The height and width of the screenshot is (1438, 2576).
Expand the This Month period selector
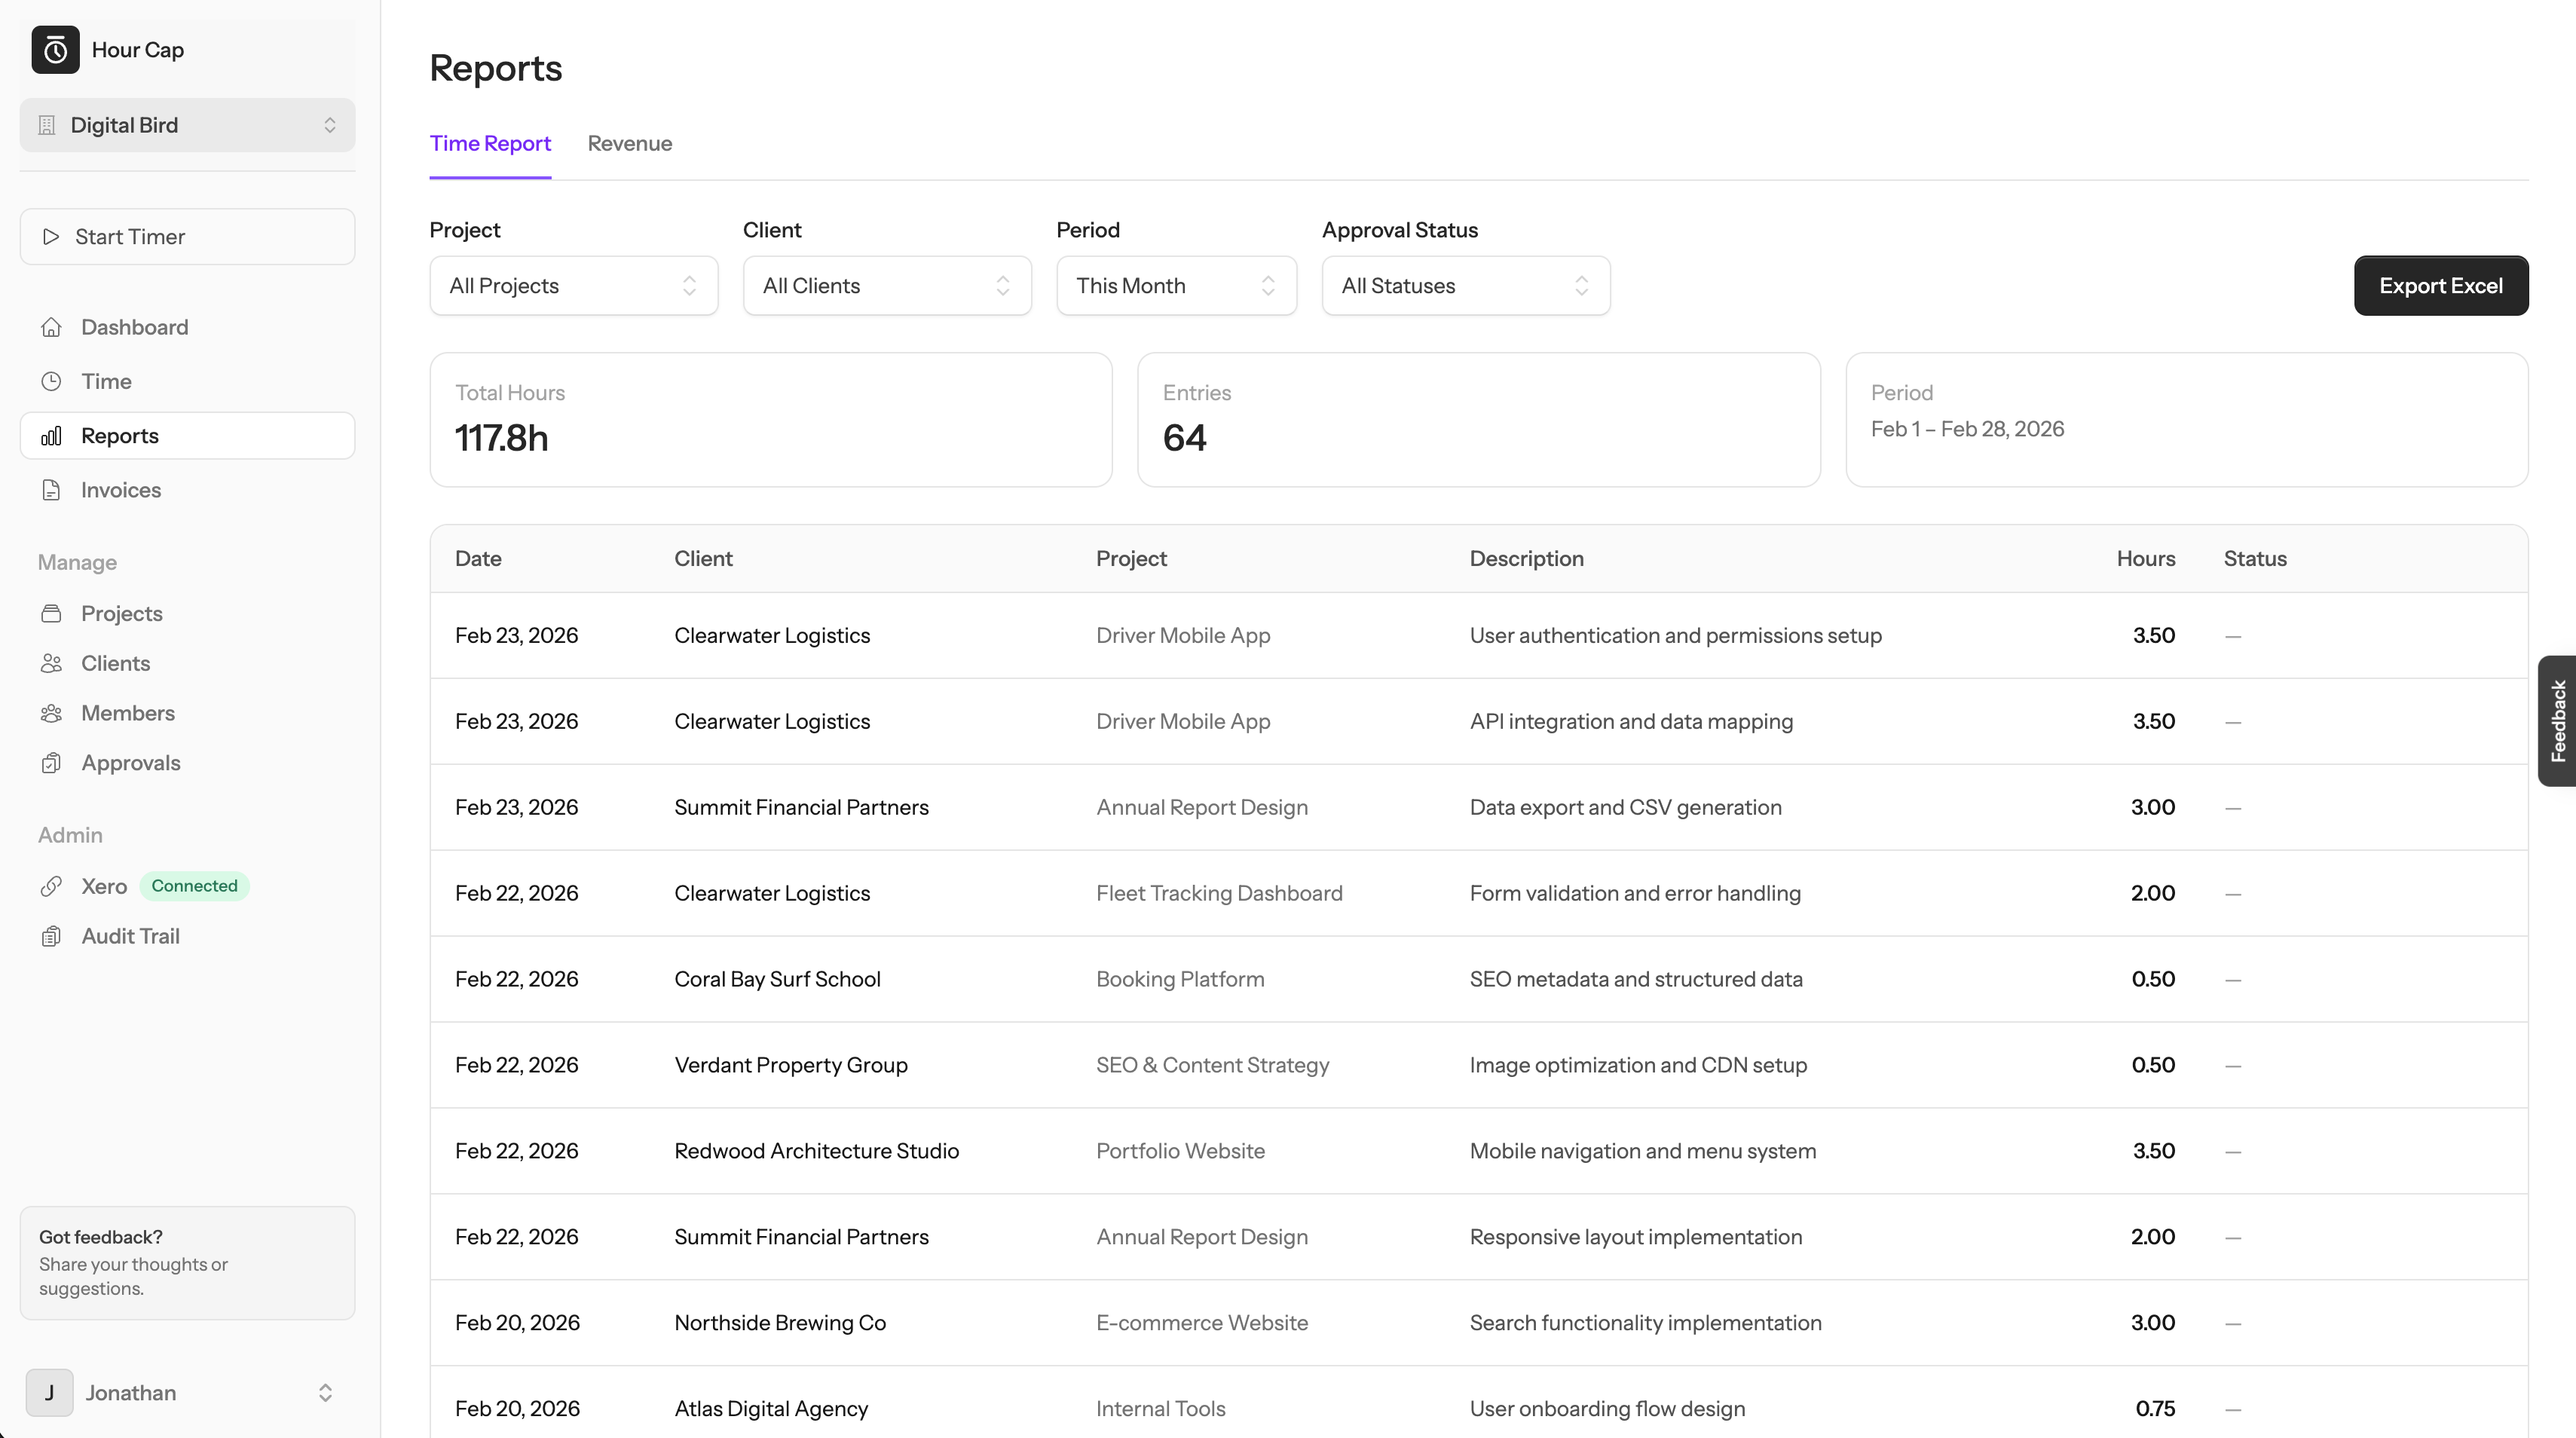click(1176, 286)
